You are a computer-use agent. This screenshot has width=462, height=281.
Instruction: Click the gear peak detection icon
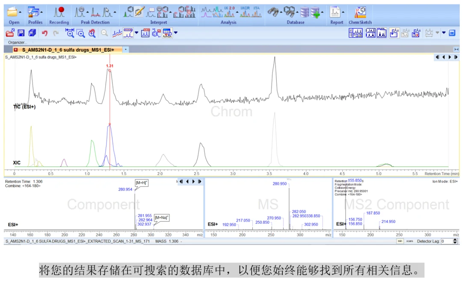coord(80,12)
